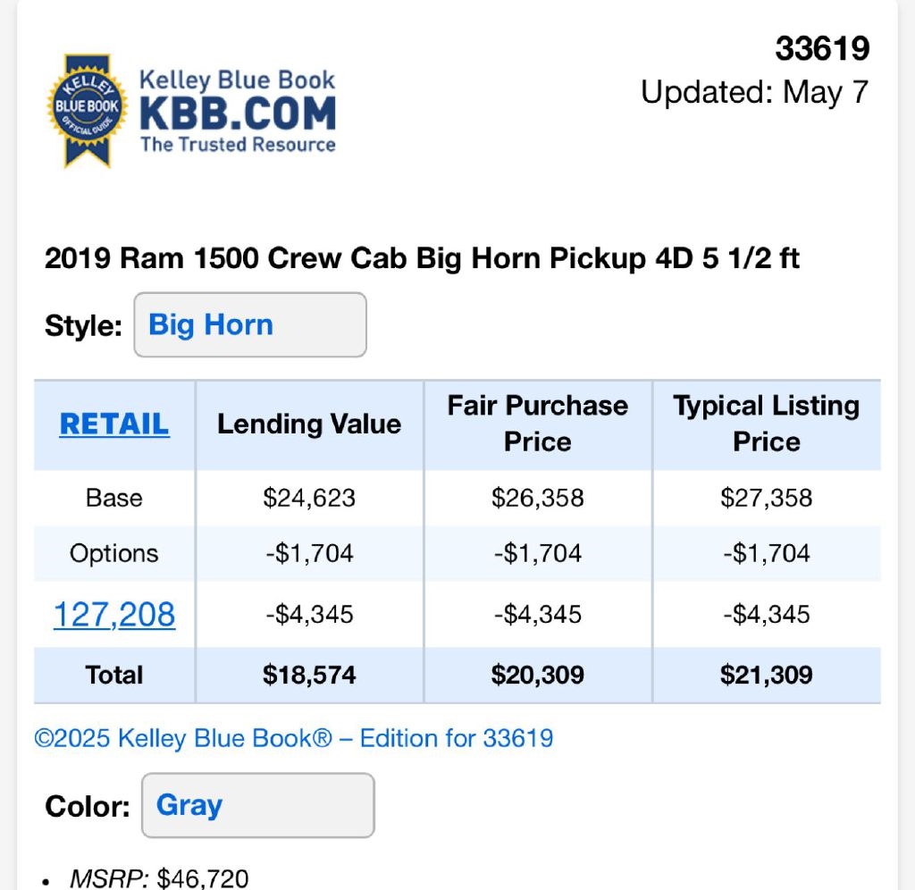Click the 33619 ZIP code at top
The image size is (915, 890).
coord(822,49)
